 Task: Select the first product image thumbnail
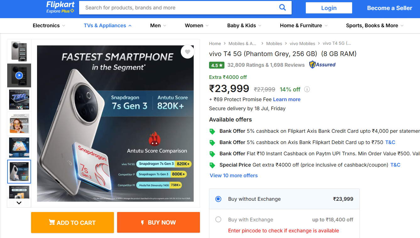19,51
